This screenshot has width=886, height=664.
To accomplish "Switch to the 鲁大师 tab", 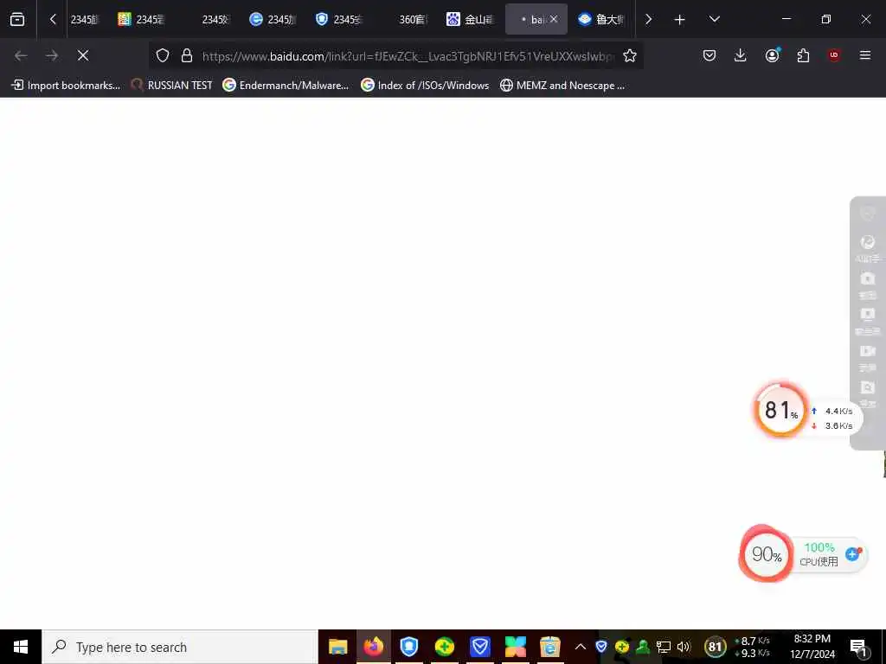I will [602, 19].
